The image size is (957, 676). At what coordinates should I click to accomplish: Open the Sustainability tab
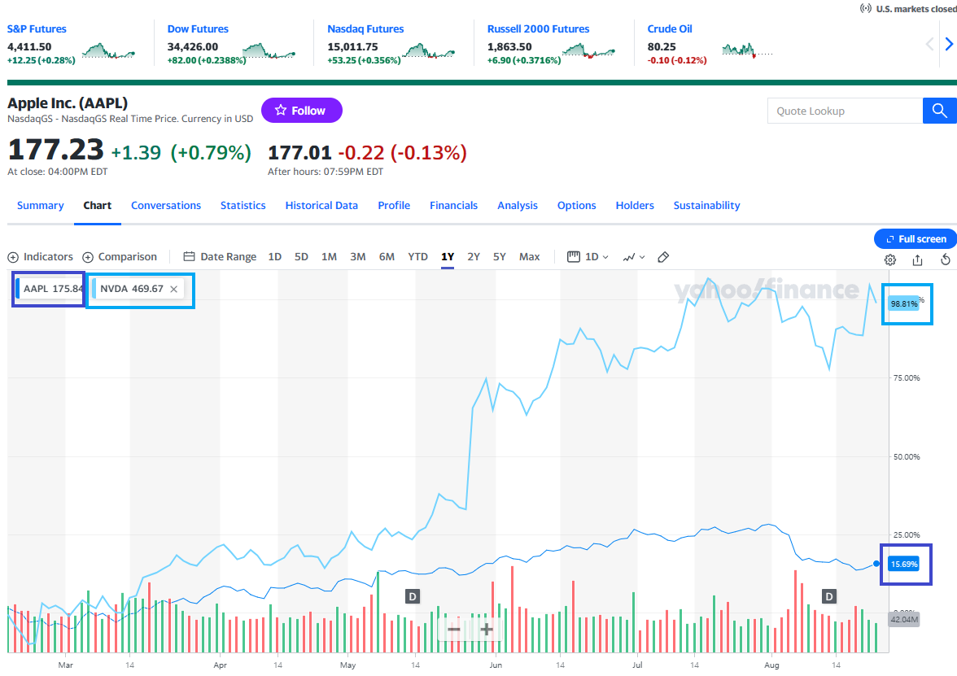pyautogui.click(x=706, y=206)
